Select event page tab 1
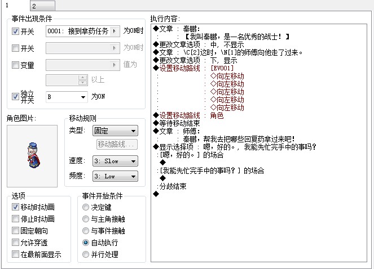 (14, 6)
